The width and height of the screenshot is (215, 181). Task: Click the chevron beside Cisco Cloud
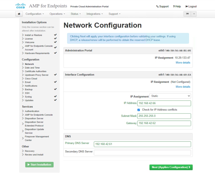[23, 78]
